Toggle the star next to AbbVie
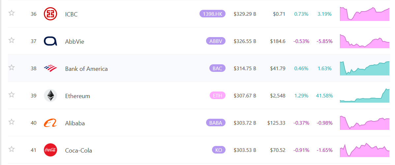 click(12, 40)
